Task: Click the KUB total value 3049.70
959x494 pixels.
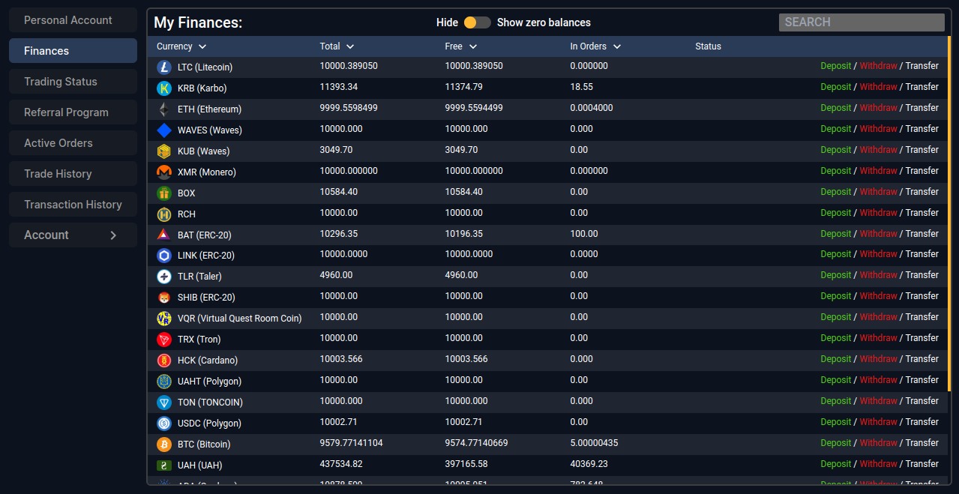Action: coord(336,150)
